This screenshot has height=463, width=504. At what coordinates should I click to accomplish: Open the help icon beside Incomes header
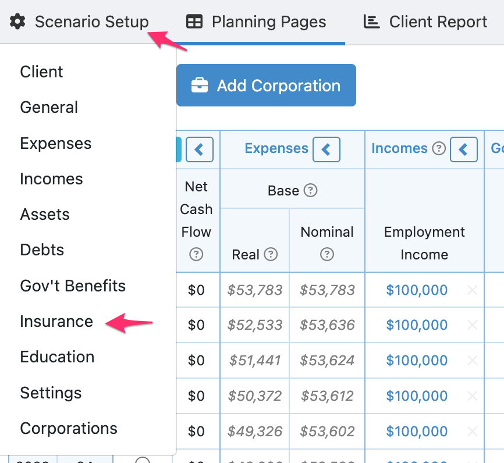[439, 148]
